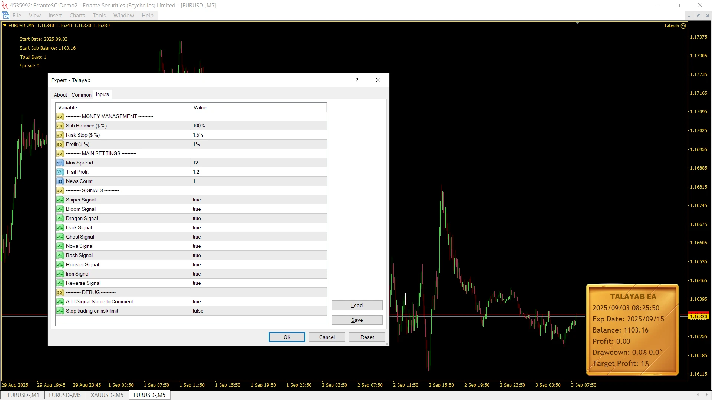This screenshot has height=400, width=712.
Task: Switch to the Common tab
Action: pos(81,95)
